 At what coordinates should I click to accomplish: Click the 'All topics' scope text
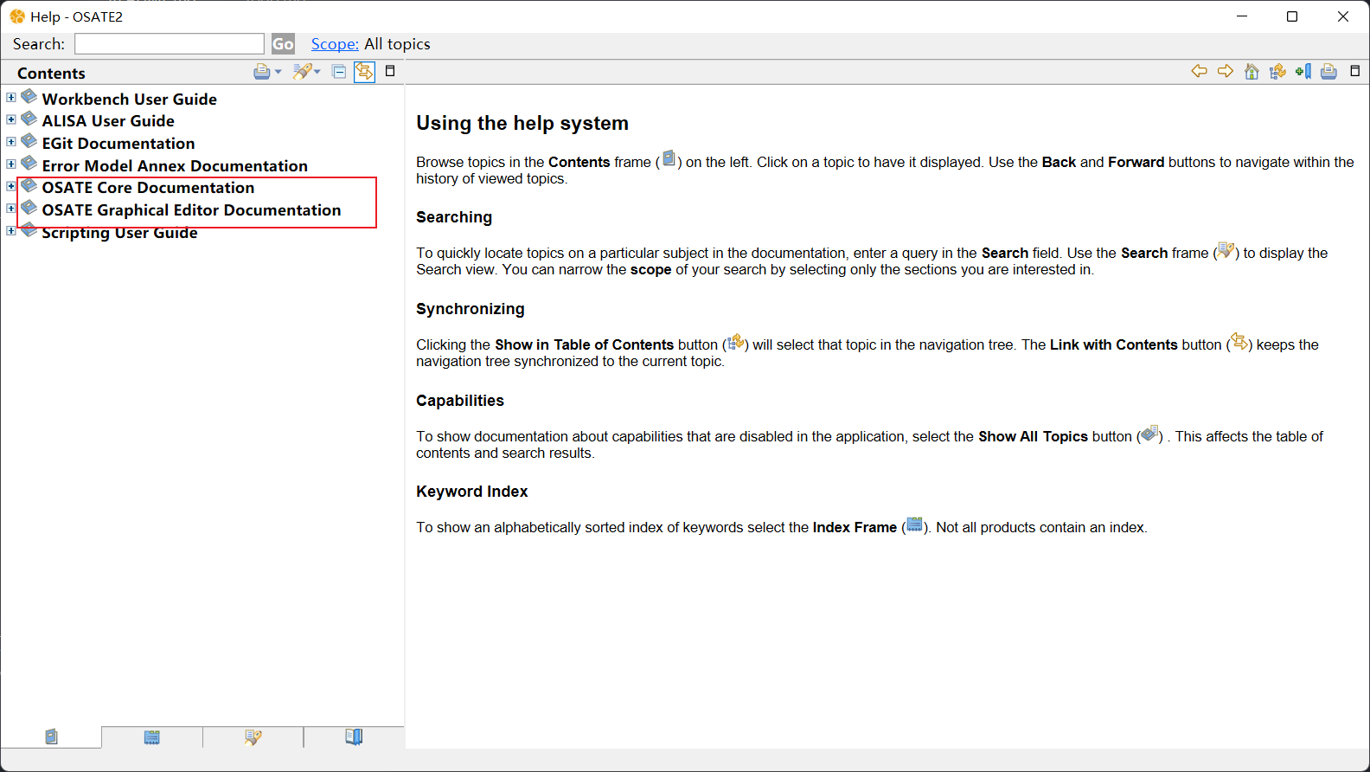tap(397, 44)
